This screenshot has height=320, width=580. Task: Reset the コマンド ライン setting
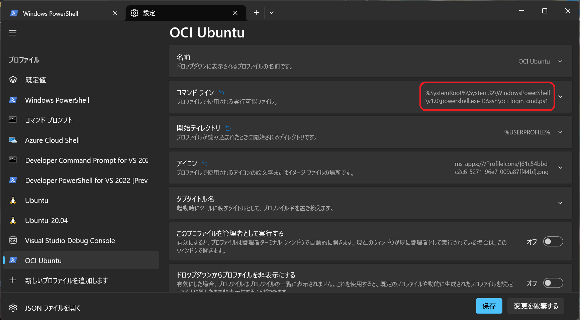tap(221, 93)
